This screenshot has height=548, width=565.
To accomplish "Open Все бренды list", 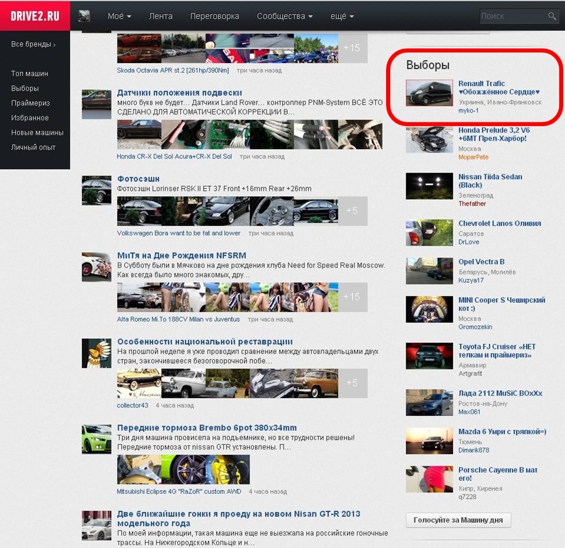I will click(x=33, y=44).
